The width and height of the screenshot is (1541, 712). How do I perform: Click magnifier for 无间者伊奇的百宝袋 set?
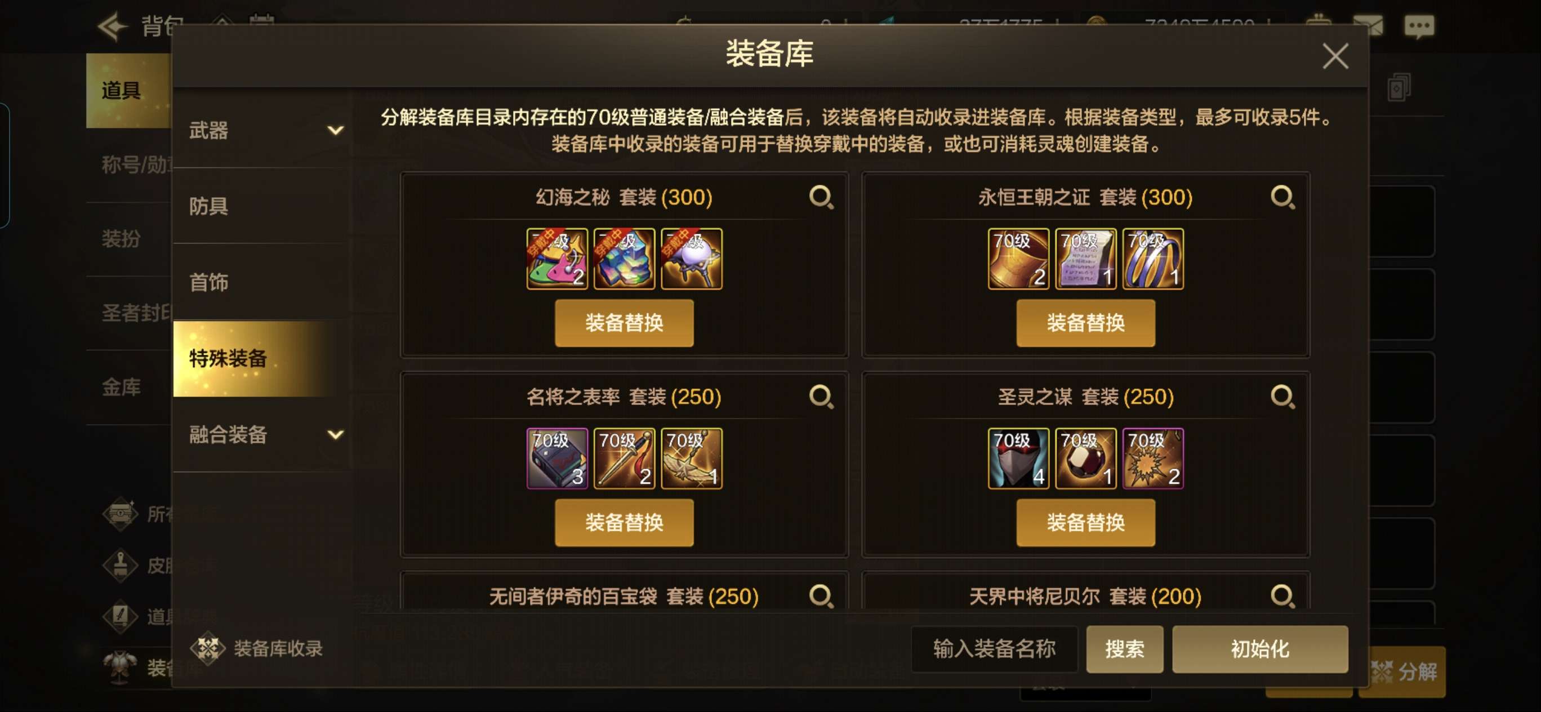(821, 596)
